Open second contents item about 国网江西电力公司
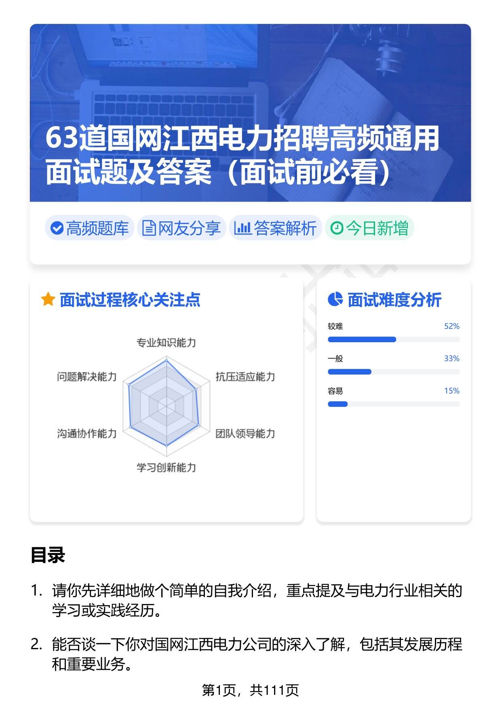This screenshot has width=485, height=709. point(257,654)
